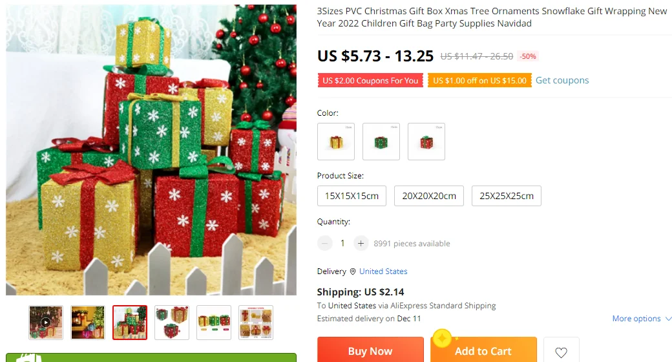Choose the yellow gift box color

[x=336, y=142]
